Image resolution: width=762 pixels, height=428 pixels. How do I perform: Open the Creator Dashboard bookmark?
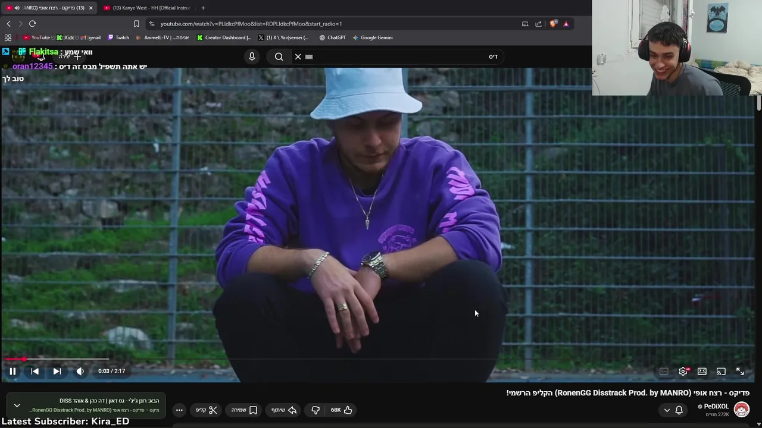point(224,37)
